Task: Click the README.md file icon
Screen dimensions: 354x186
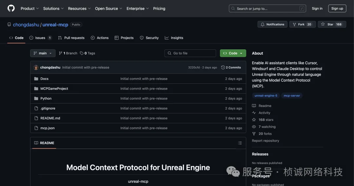Action: pyautogui.click(x=36, y=118)
